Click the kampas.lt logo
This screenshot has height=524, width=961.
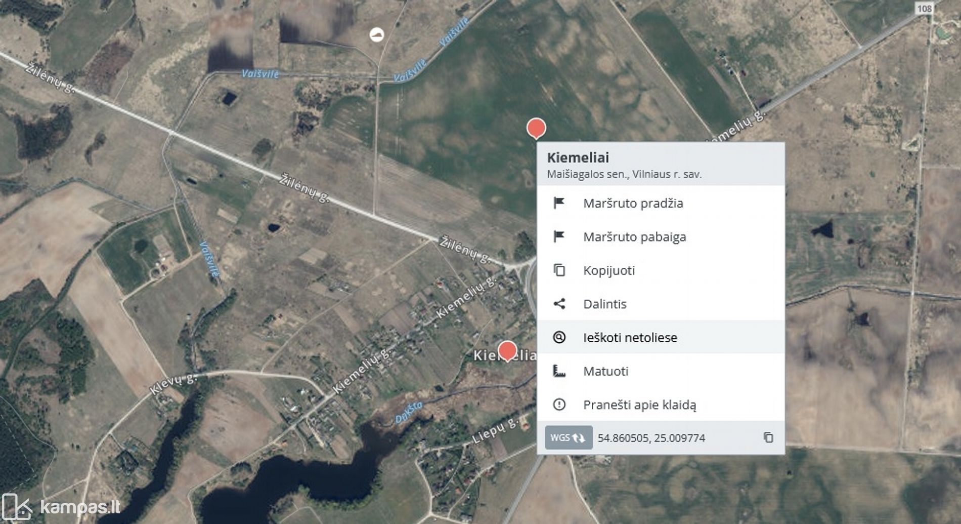click(61, 507)
